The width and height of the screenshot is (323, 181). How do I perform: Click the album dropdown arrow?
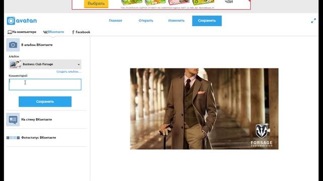click(x=79, y=64)
